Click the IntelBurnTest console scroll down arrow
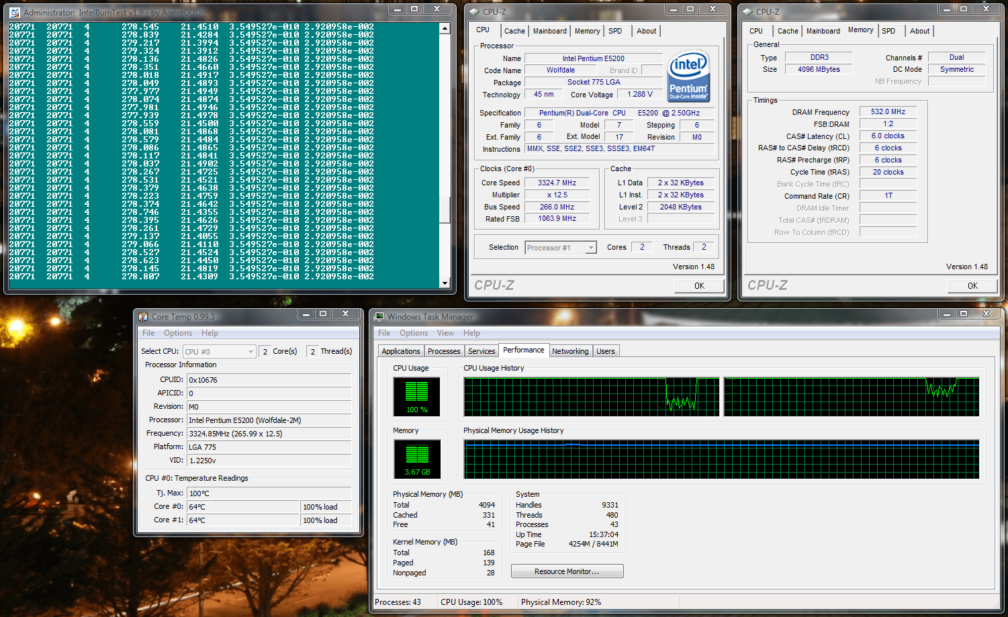This screenshot has height=617, width=1008. 445,283
